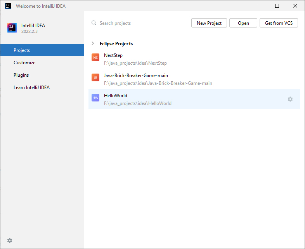
Task: Go to the Plugins section
Action: pos(42,75)
